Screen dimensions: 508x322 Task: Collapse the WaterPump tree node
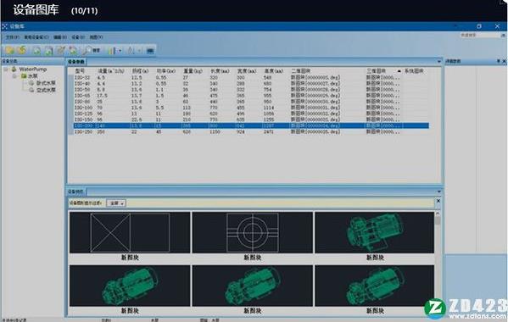tap(6, 69)
